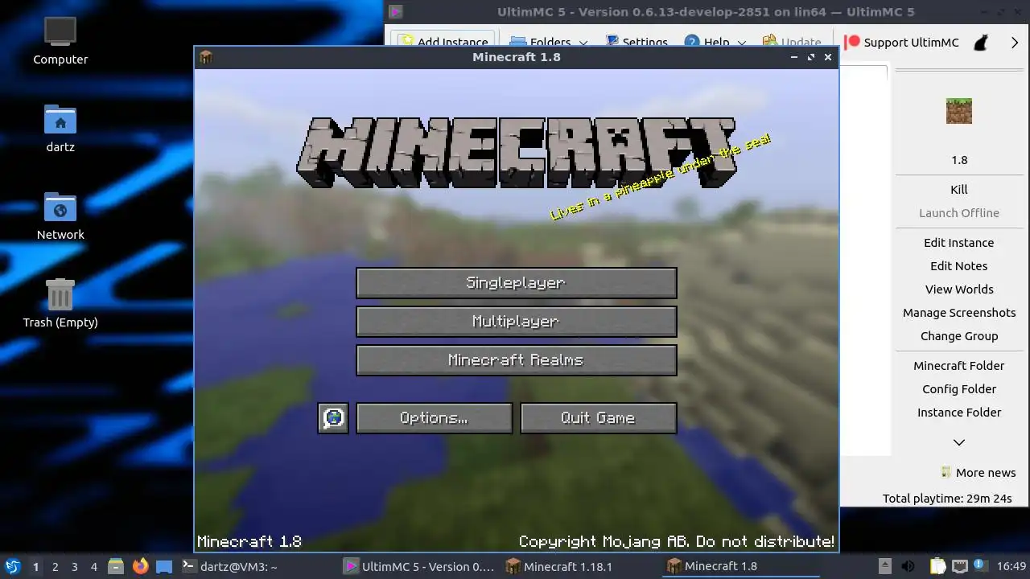Click the Minecraft 1.8 version text at bottom-left
Viewport: 1030px width, 579px height.
point(249,542)
